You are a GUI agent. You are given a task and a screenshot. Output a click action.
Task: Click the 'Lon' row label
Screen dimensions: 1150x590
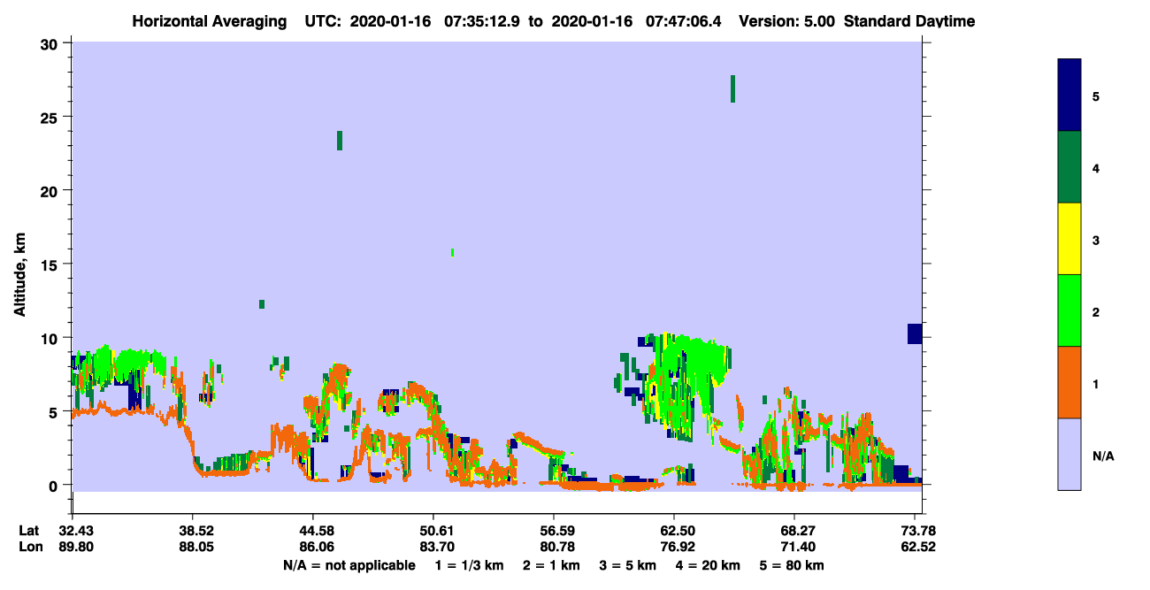point(30,547)
